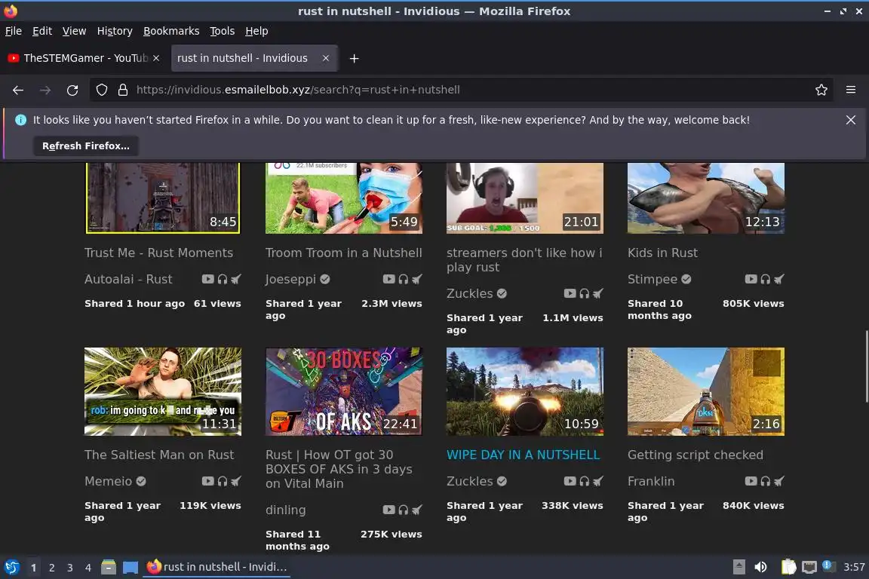This screenshot has width=869, height=579.
Task: Click the show desktop taskbar icon
Action: 131,567
